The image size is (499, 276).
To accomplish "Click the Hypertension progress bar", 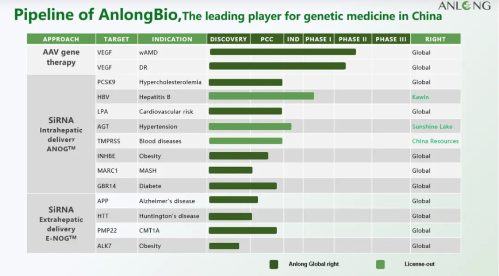I will point(250,126).
